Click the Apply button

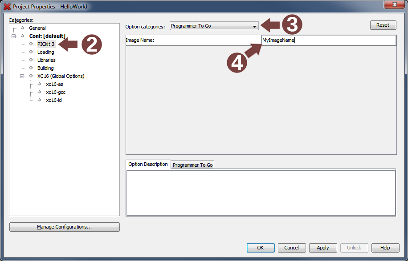(323, 248)
